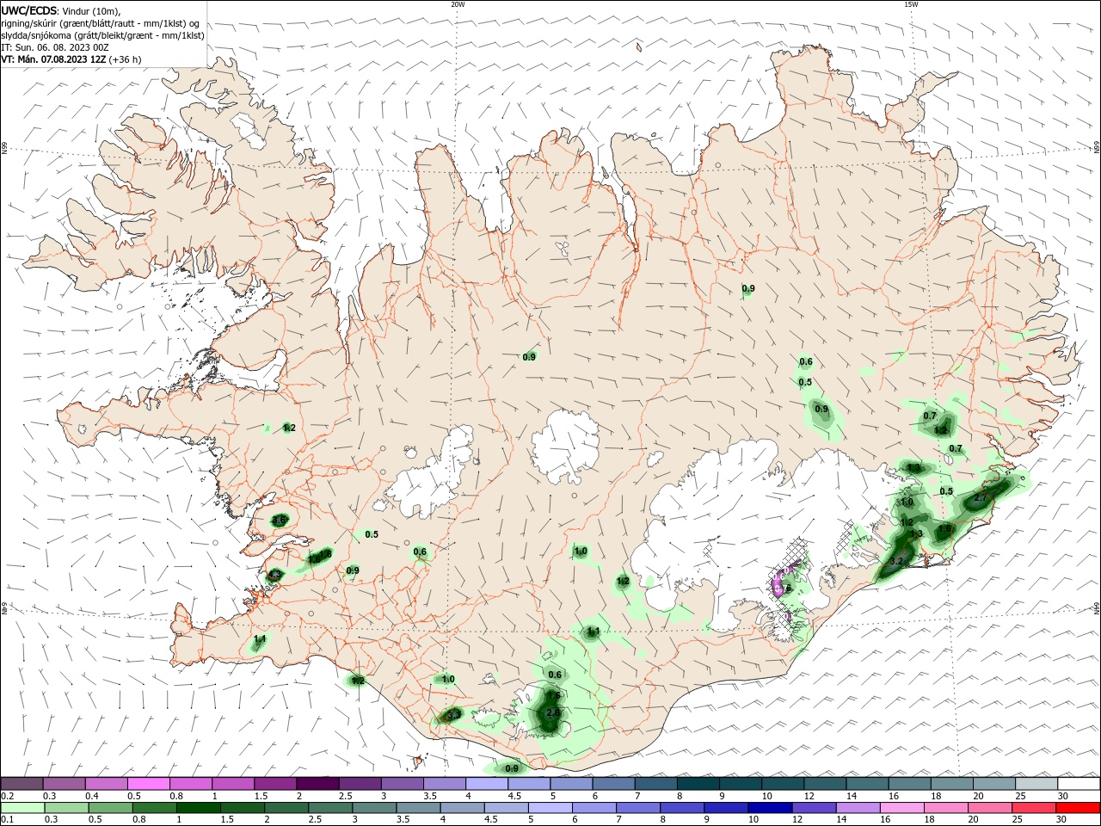This screenshot has width=1101, height=826.
Task: Pick the palest green 0.1 rain scale swatch
Action: point(23,808)
